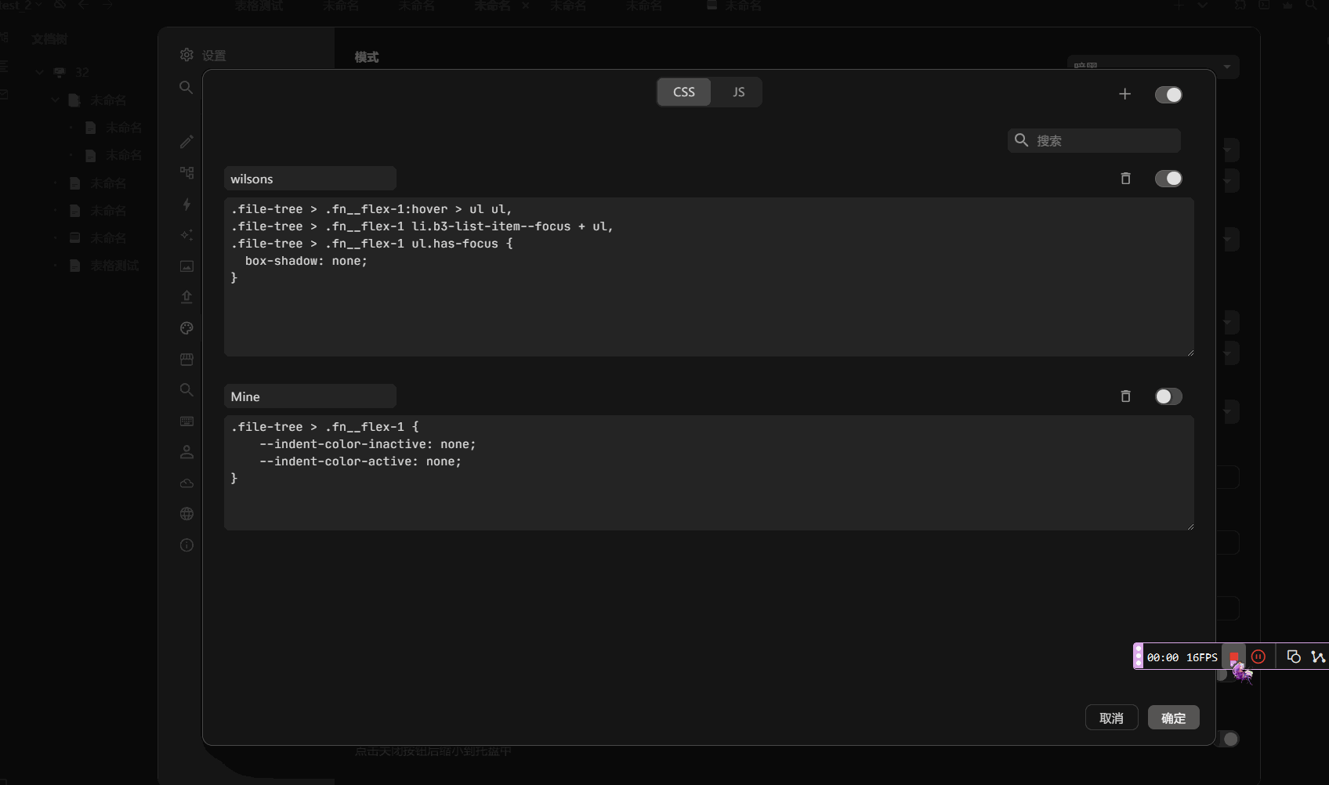Viewport: 1329px width, 785px height.
Task: Open Appearance settings via the palette icon
Action: [x=186, y=328]
